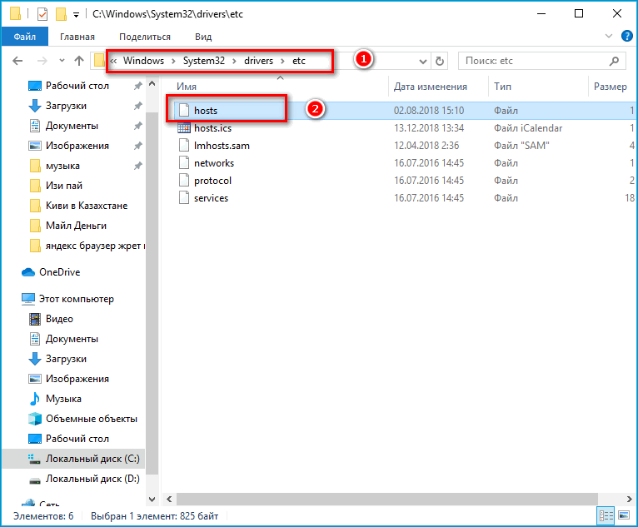Select the hosts file icon
The image size is (638, 527).
184,110
